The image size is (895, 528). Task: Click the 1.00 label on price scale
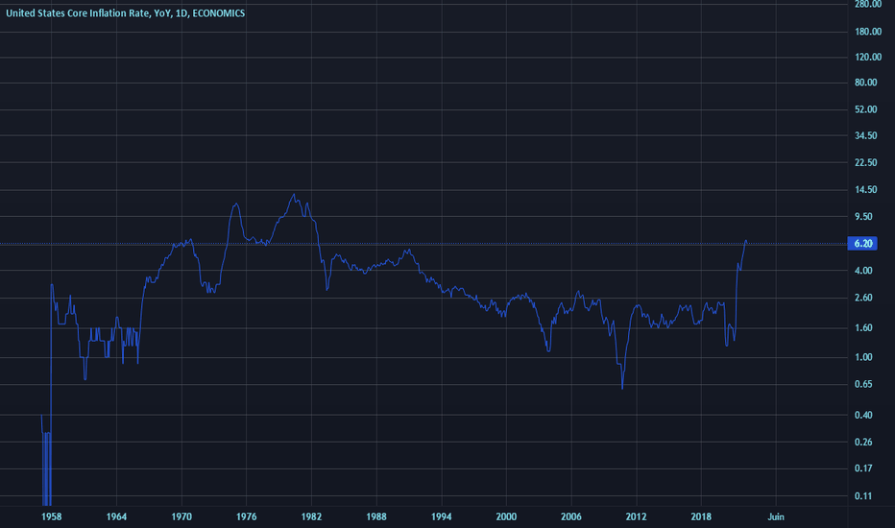863,357
